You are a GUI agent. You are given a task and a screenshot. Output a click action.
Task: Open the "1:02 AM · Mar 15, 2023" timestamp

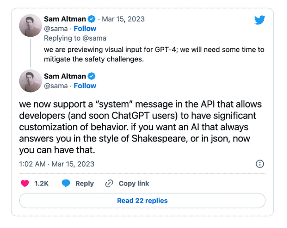tap(57, 164)
